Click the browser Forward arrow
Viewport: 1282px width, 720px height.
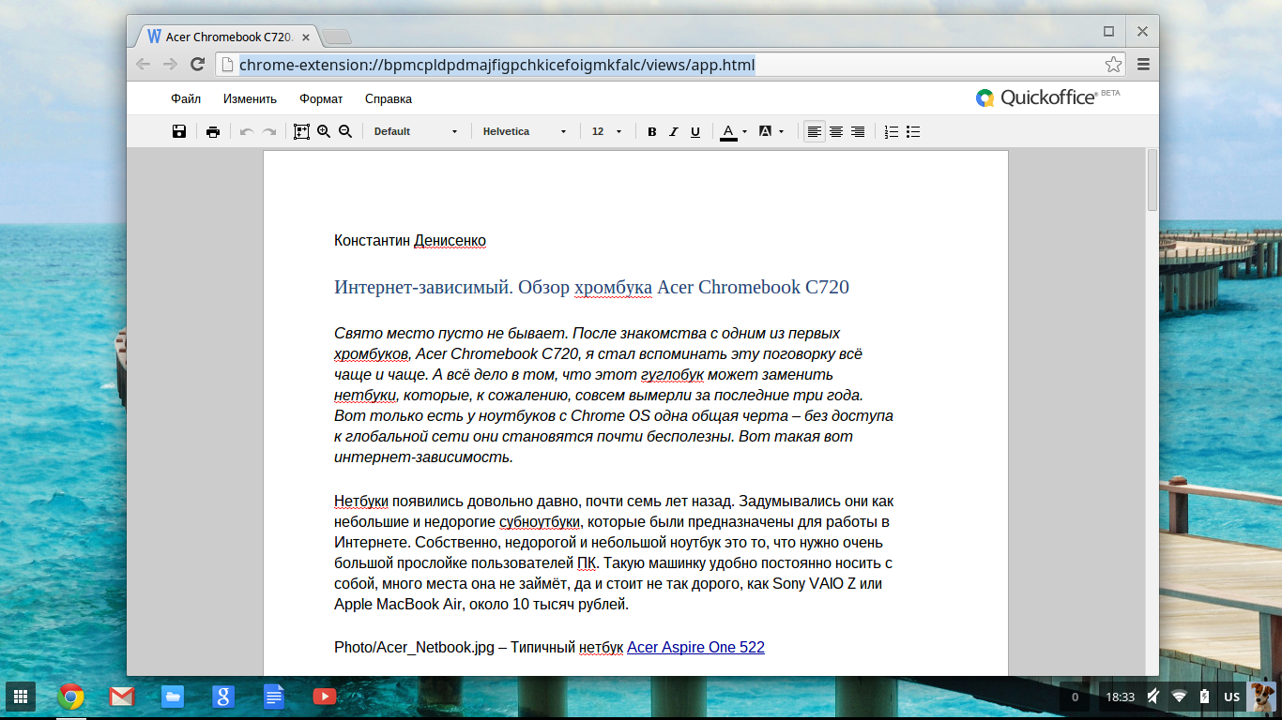click(x=170, y=64)
